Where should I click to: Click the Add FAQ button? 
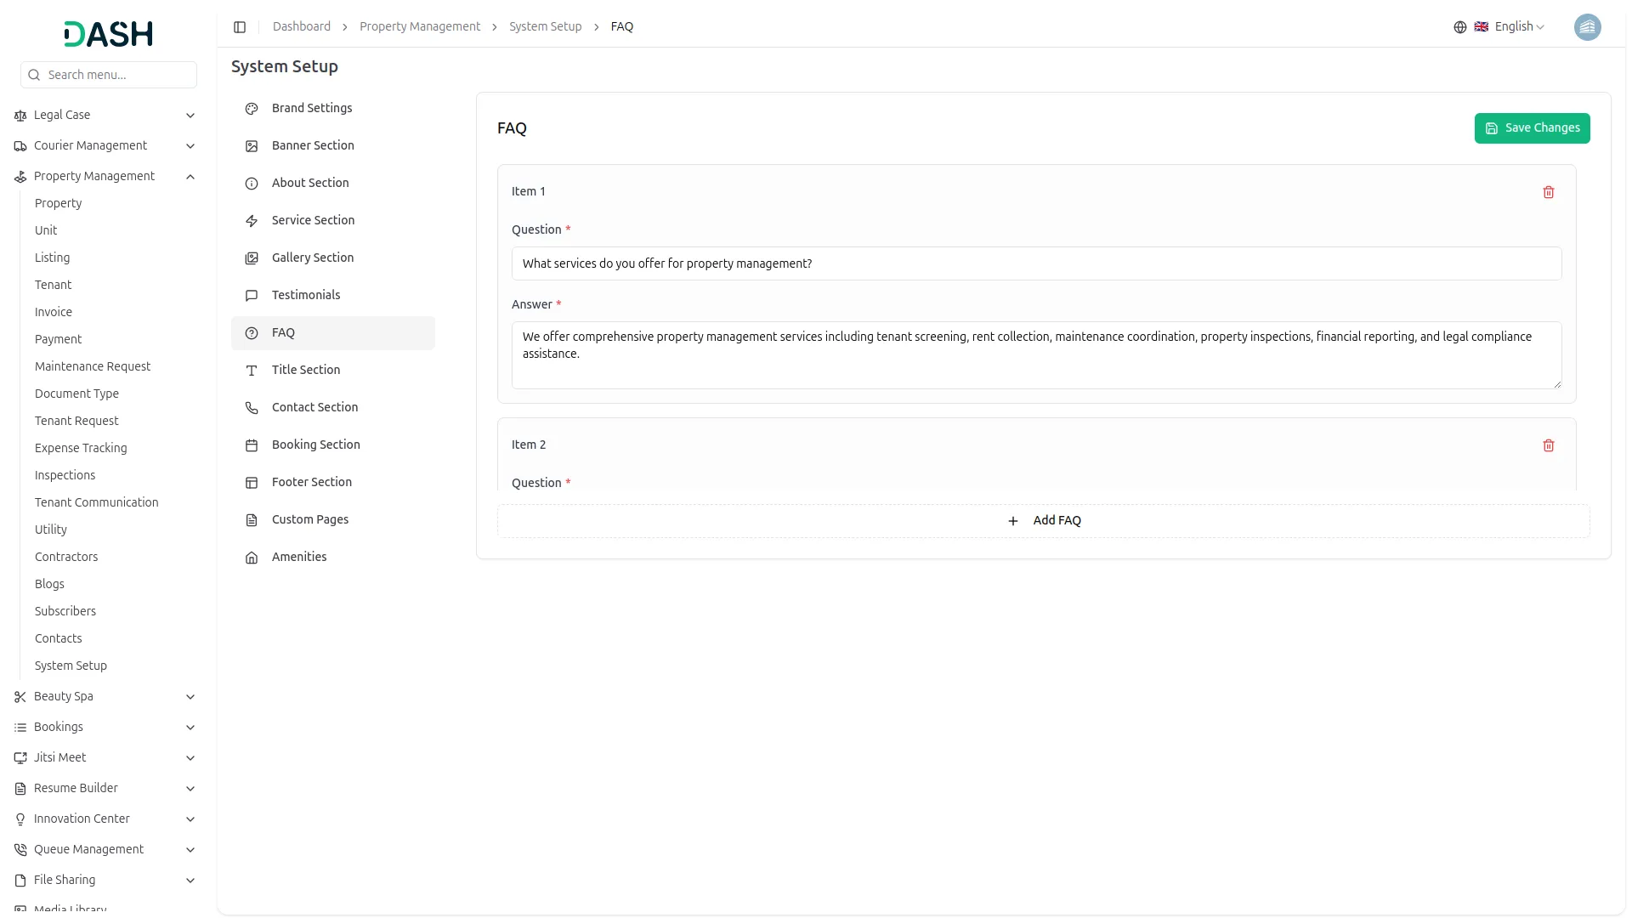point(1043,521)
